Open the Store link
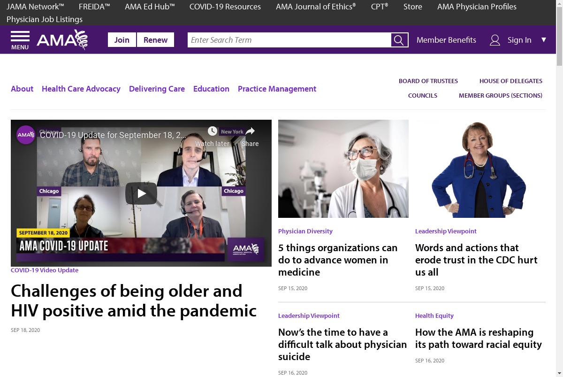The height and width of the screenshot is (377, 563). tap(413, 7)
